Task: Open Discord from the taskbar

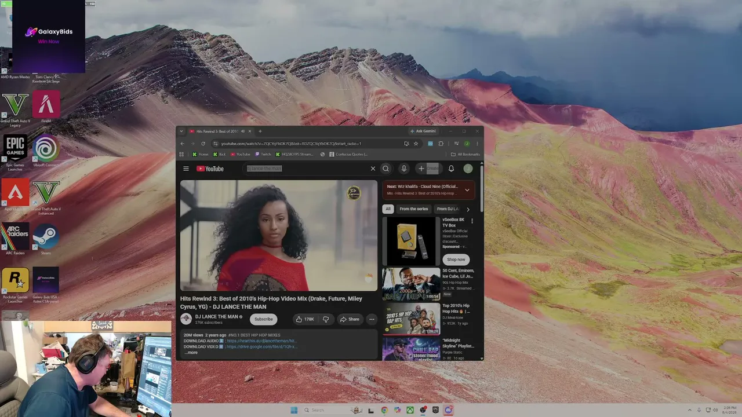Action: (x=448, y=410)
